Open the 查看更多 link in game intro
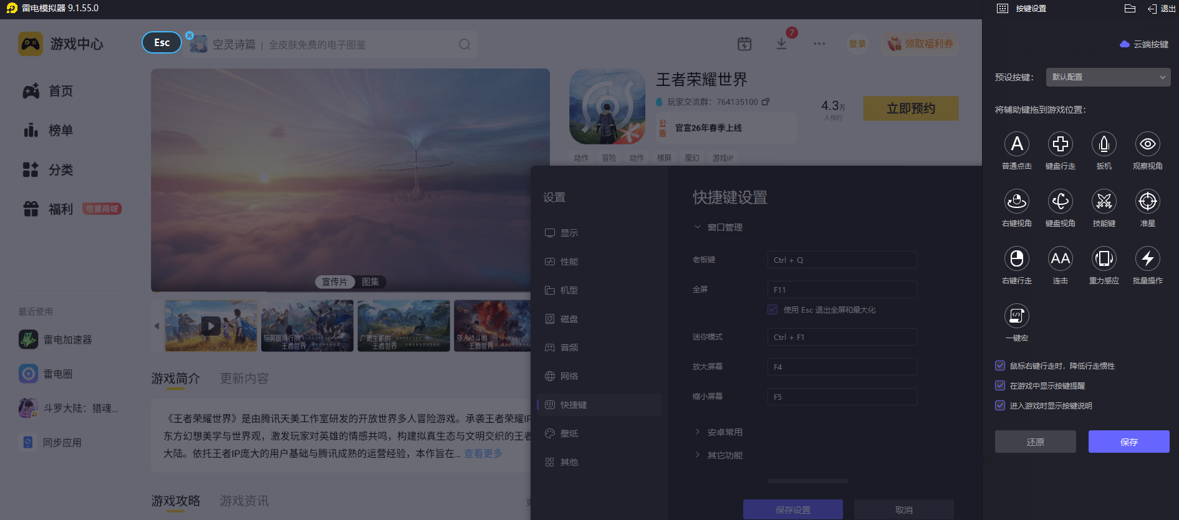This screenshot has width=1179, height=520. 483,453
